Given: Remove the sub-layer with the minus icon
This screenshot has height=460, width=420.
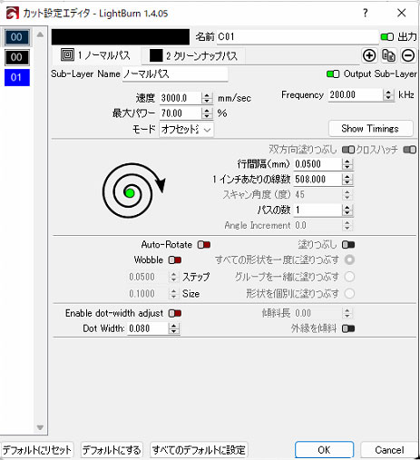Looking at the screenshot, I should coord(408,55).
